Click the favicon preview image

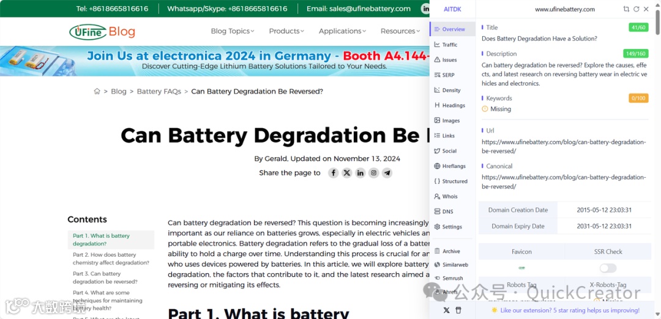(x=521, y=268)
